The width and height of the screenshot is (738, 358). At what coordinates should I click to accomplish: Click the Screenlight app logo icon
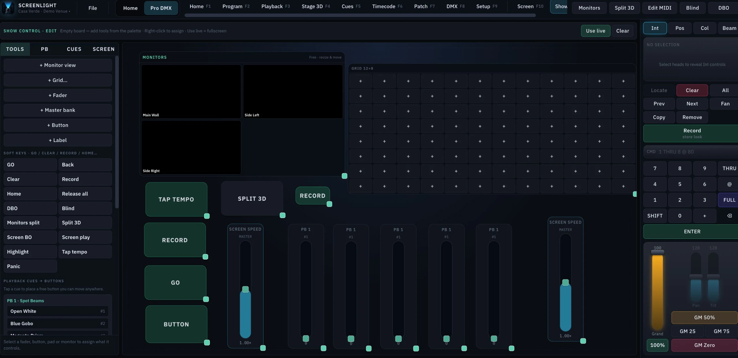click(x=8, y=8)
